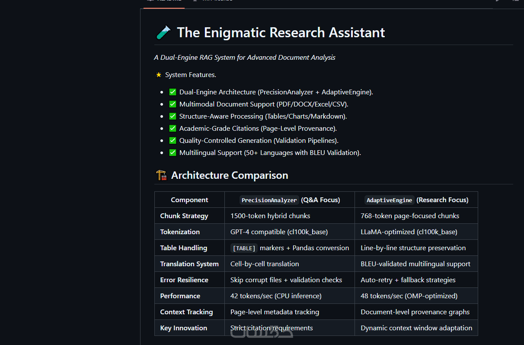
Task: Switch to the MIT license tab
Action: pyautogui.click(x=213, y=1)
